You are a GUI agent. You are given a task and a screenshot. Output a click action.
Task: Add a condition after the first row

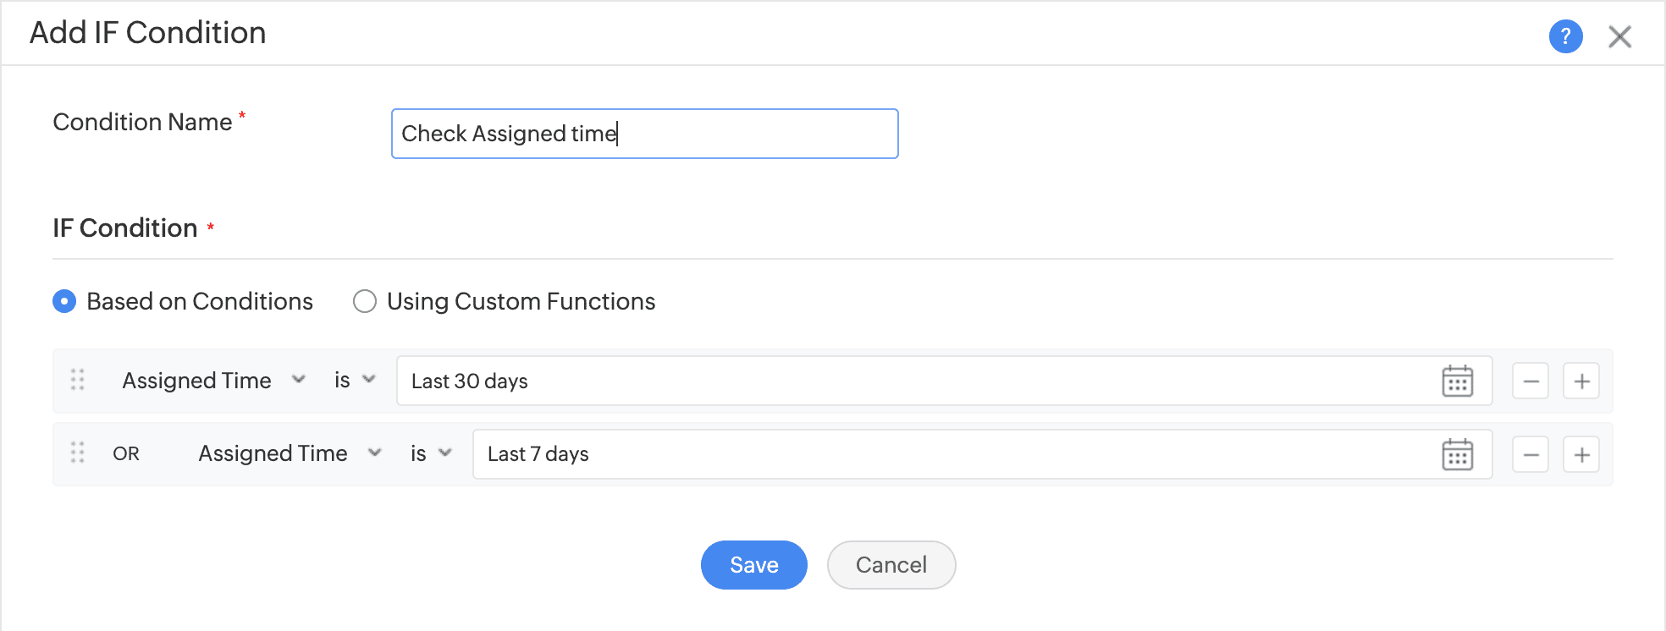point(1581,381)
